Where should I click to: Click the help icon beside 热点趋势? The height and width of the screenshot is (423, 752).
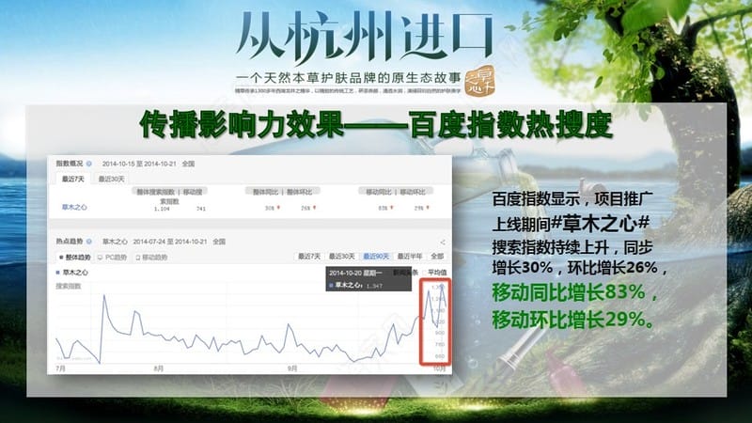point(89,242)
